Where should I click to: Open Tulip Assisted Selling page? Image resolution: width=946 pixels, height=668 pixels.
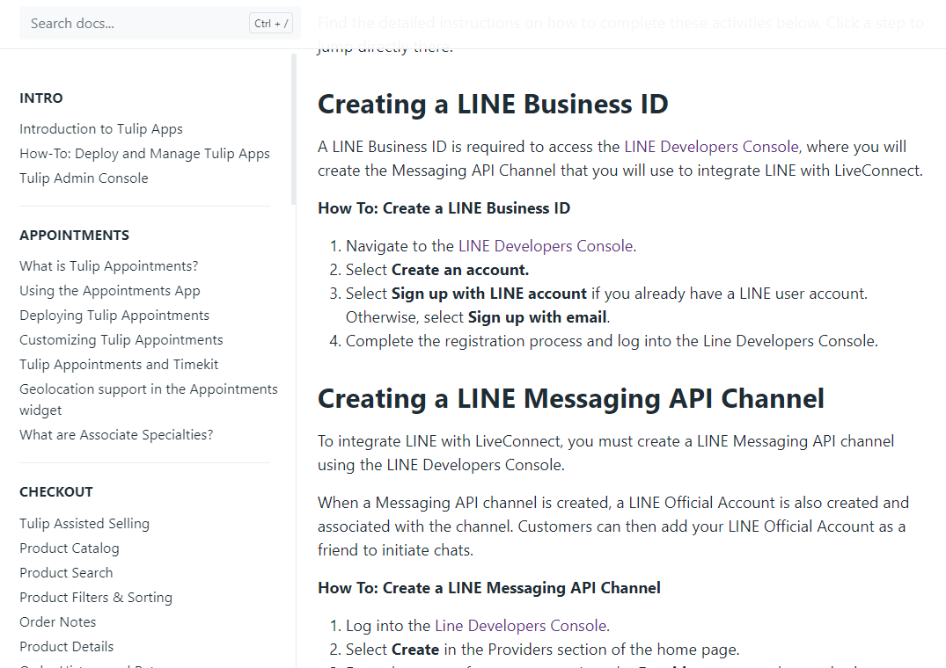[84, 524]
